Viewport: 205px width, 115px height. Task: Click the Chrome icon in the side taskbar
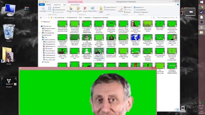tap(201, 7)
